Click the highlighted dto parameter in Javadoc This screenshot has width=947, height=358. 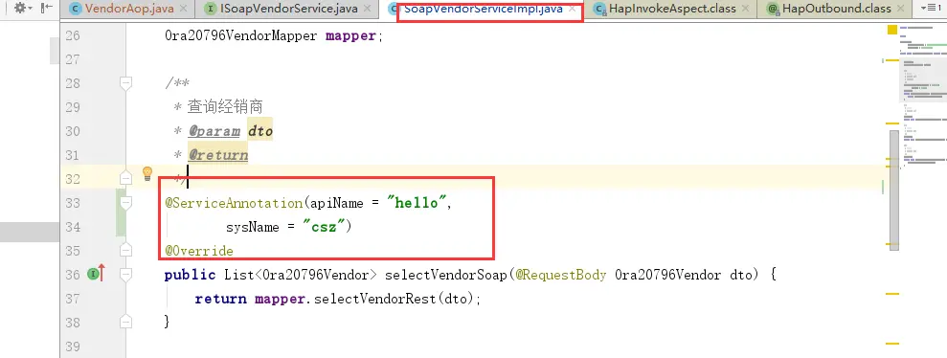260,131
